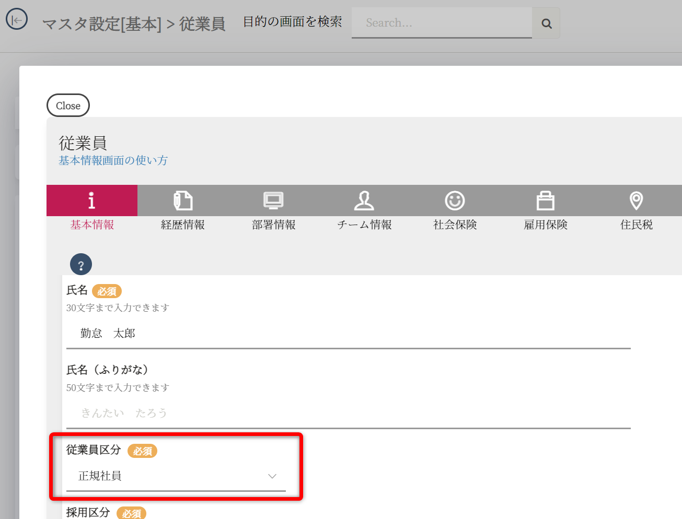This screenshot has width=682, height=519.
Task: Expand the 従業員区分 dropdown showing 正規社員
Action: [x=176, y=476]
